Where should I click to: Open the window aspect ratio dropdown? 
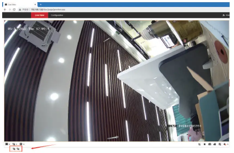pos(7,144)
